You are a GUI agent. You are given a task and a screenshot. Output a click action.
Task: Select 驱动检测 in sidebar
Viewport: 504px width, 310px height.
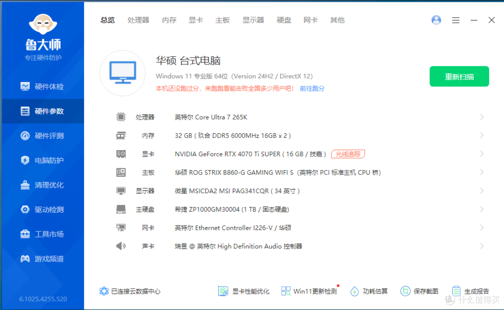pyautogui.click(x=42, y=209)
